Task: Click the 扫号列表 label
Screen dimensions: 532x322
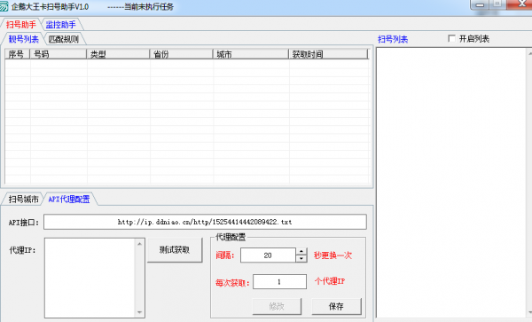Action: [393, 39]
